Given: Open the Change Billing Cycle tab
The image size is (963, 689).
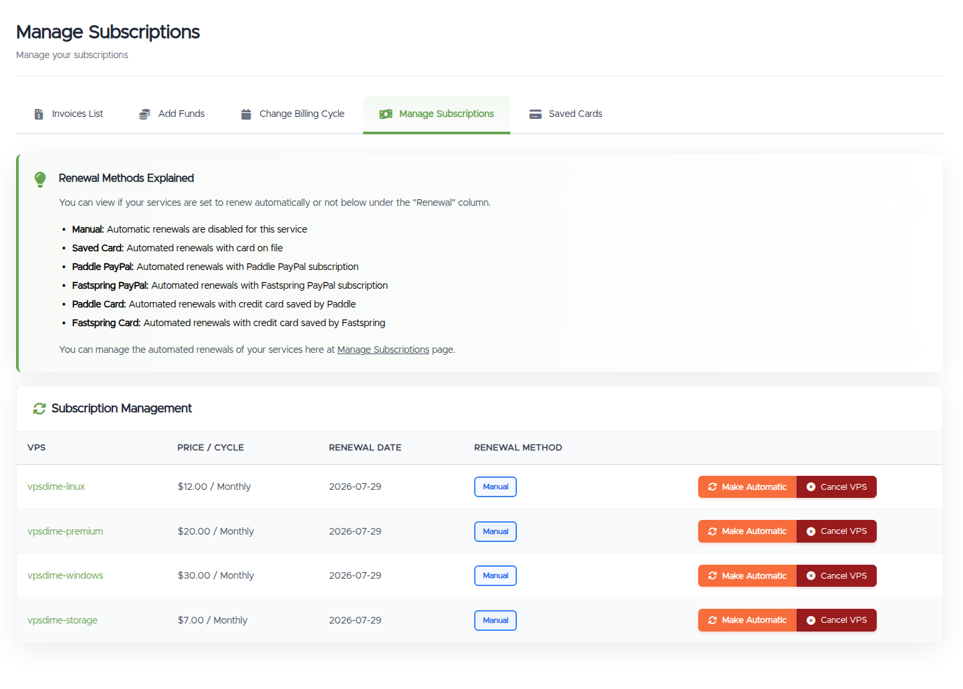Looking at the screenshot, I should 293,114.
